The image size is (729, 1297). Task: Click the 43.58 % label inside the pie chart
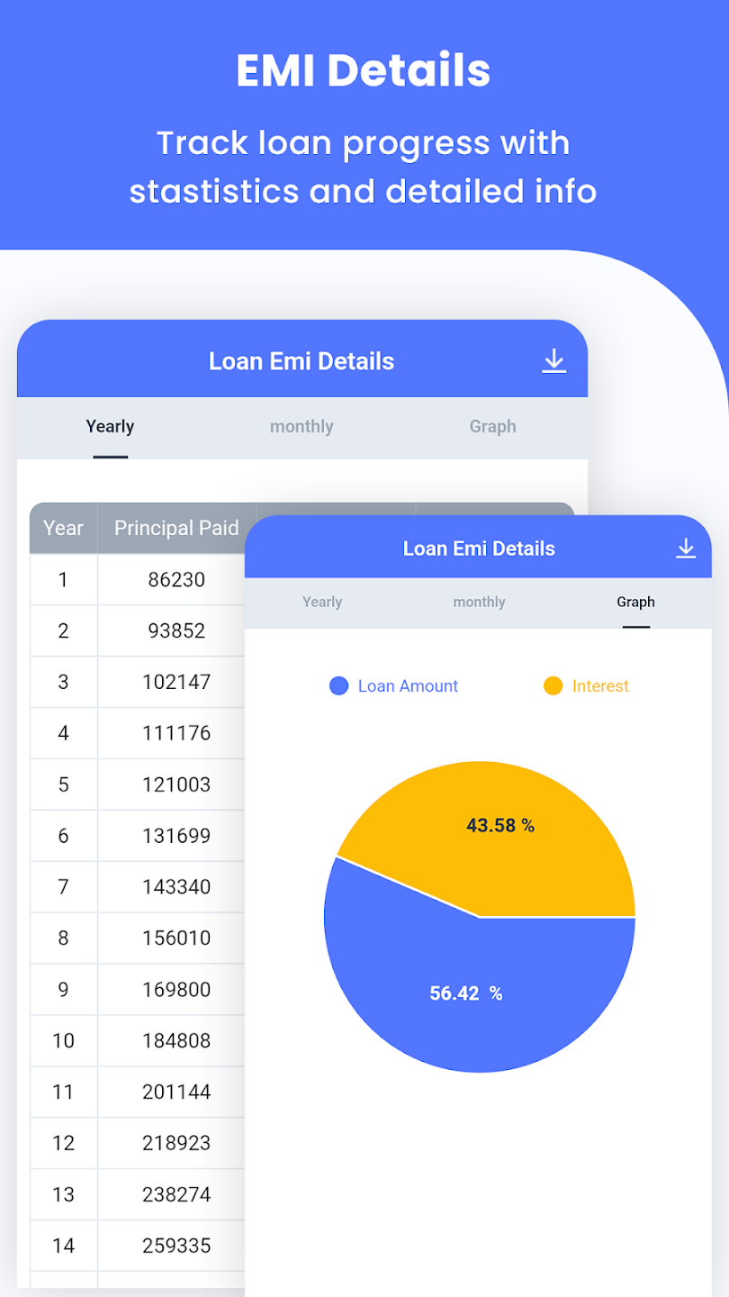pos(499,825)
